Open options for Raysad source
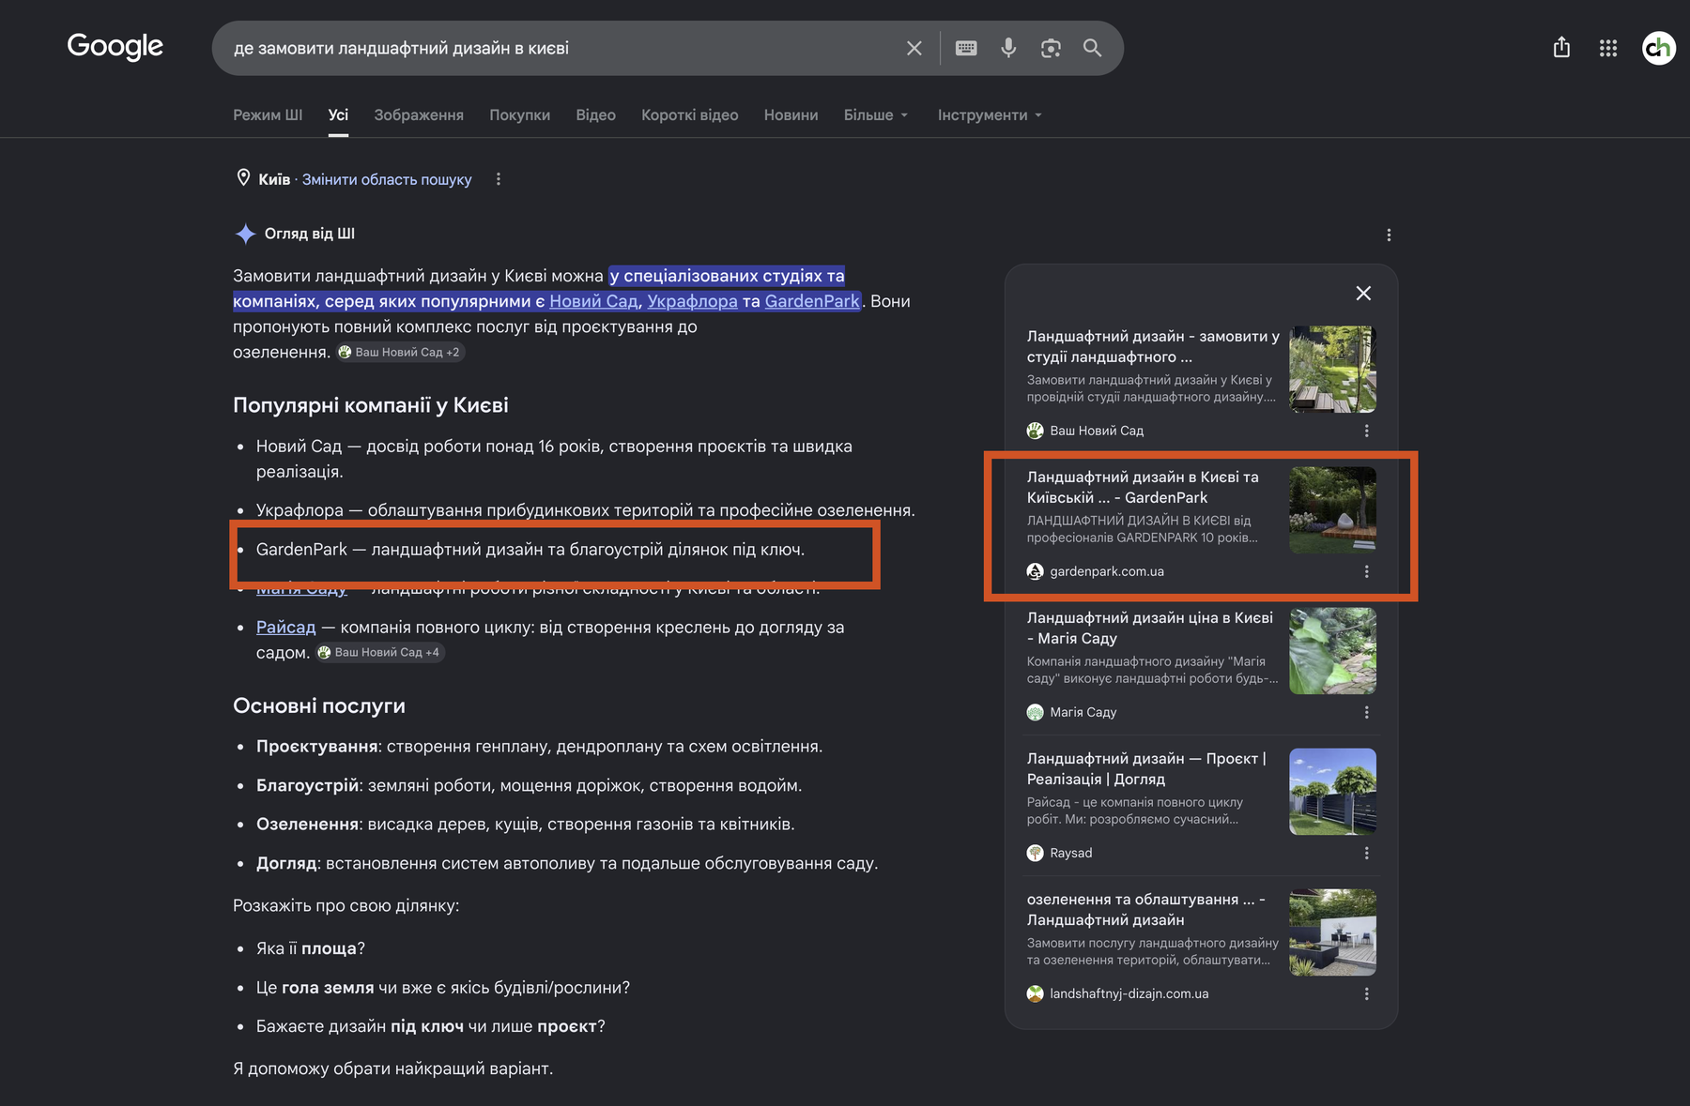1690x1106 pixels. pos(1366,853)
